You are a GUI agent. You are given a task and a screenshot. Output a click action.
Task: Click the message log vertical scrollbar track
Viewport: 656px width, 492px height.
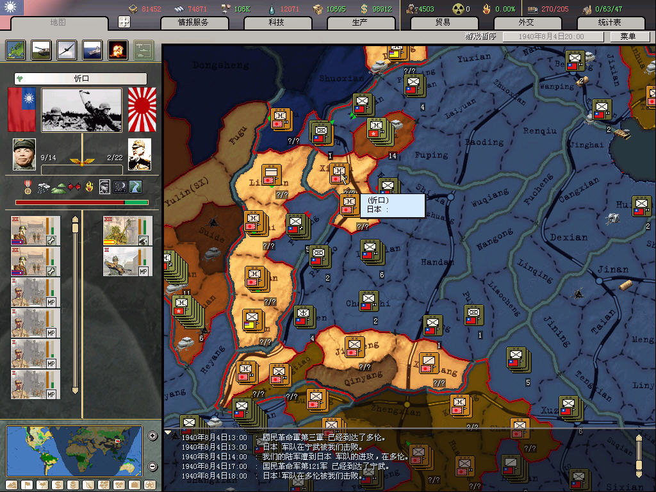tap(639, 456)
